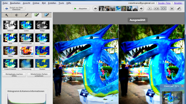Click the left original dragon image
Viewport: 186px width, 104px height.
coord(86,64)
